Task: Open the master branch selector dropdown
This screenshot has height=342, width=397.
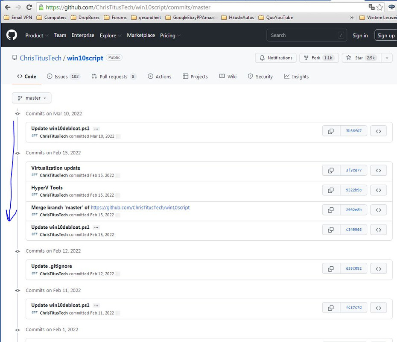Action: coord(32,98)
